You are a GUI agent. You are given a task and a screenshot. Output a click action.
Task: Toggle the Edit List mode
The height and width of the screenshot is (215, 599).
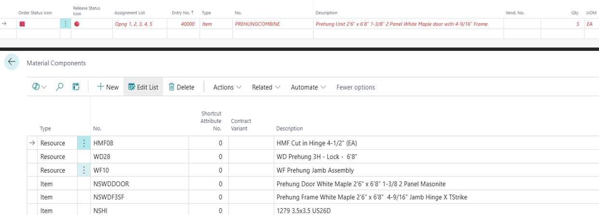(x=143, y=87)
